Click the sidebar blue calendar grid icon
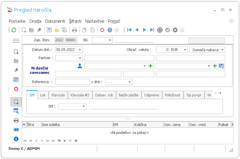 pyautogui.click(x=16, y=80)
